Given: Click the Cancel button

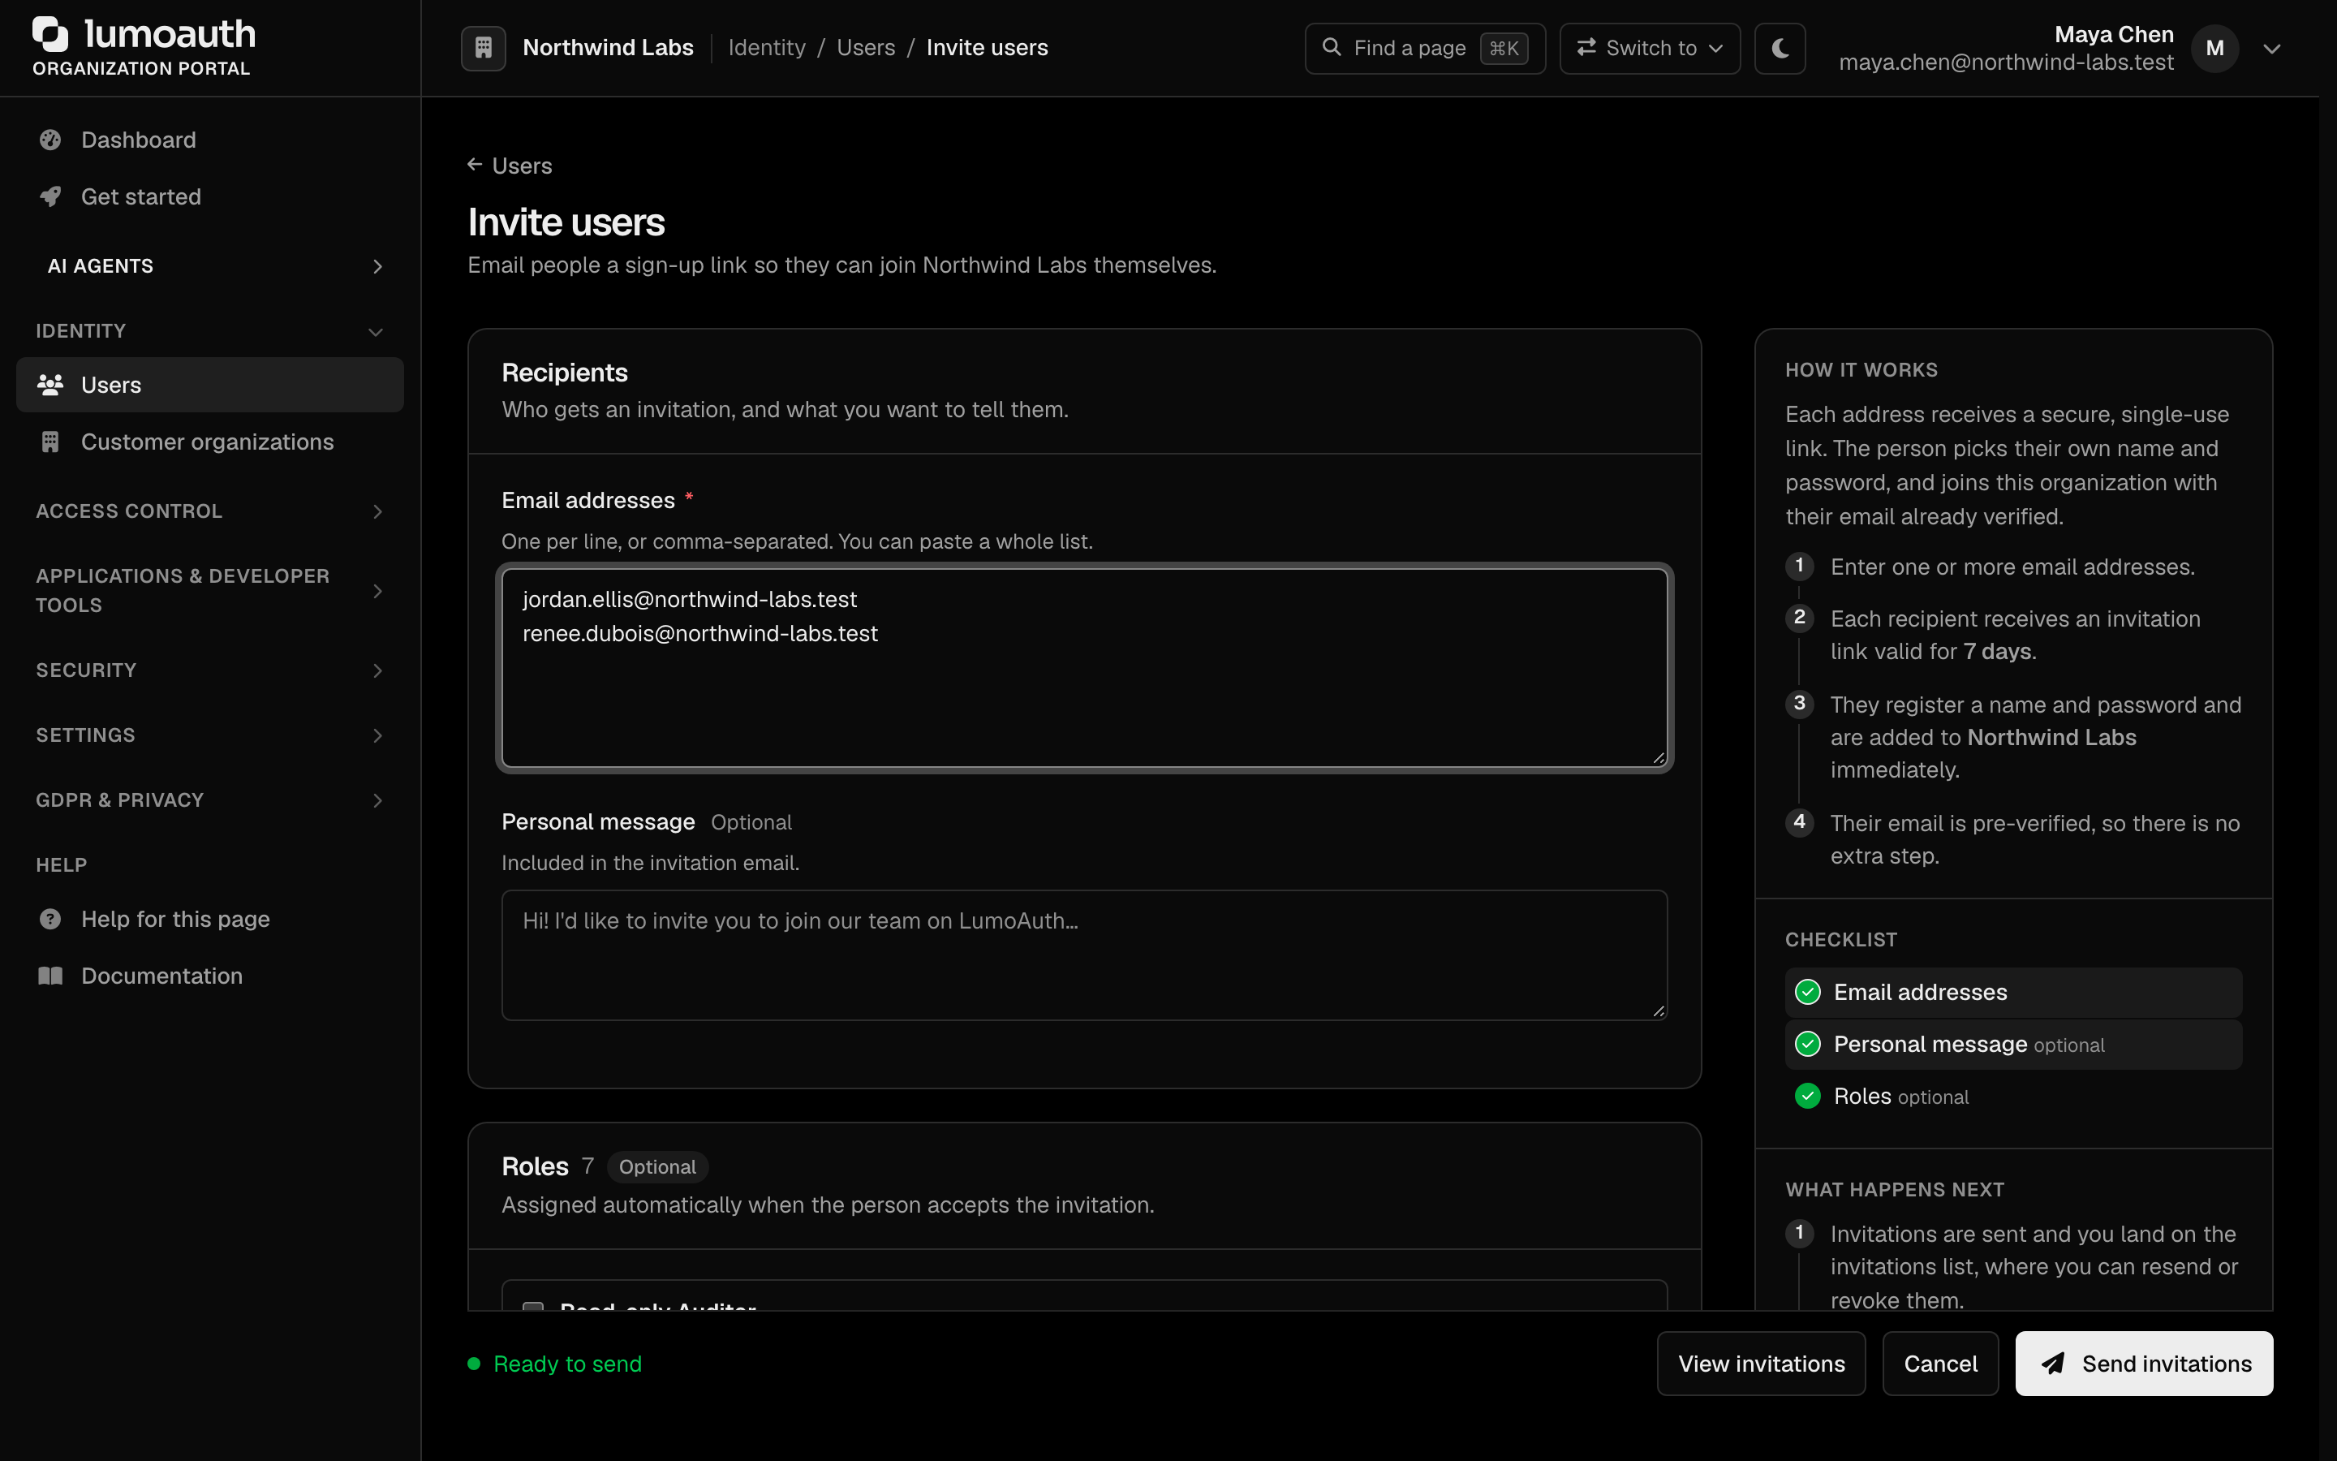Looking at the screenshot, I should [x=1939, y=1364].
